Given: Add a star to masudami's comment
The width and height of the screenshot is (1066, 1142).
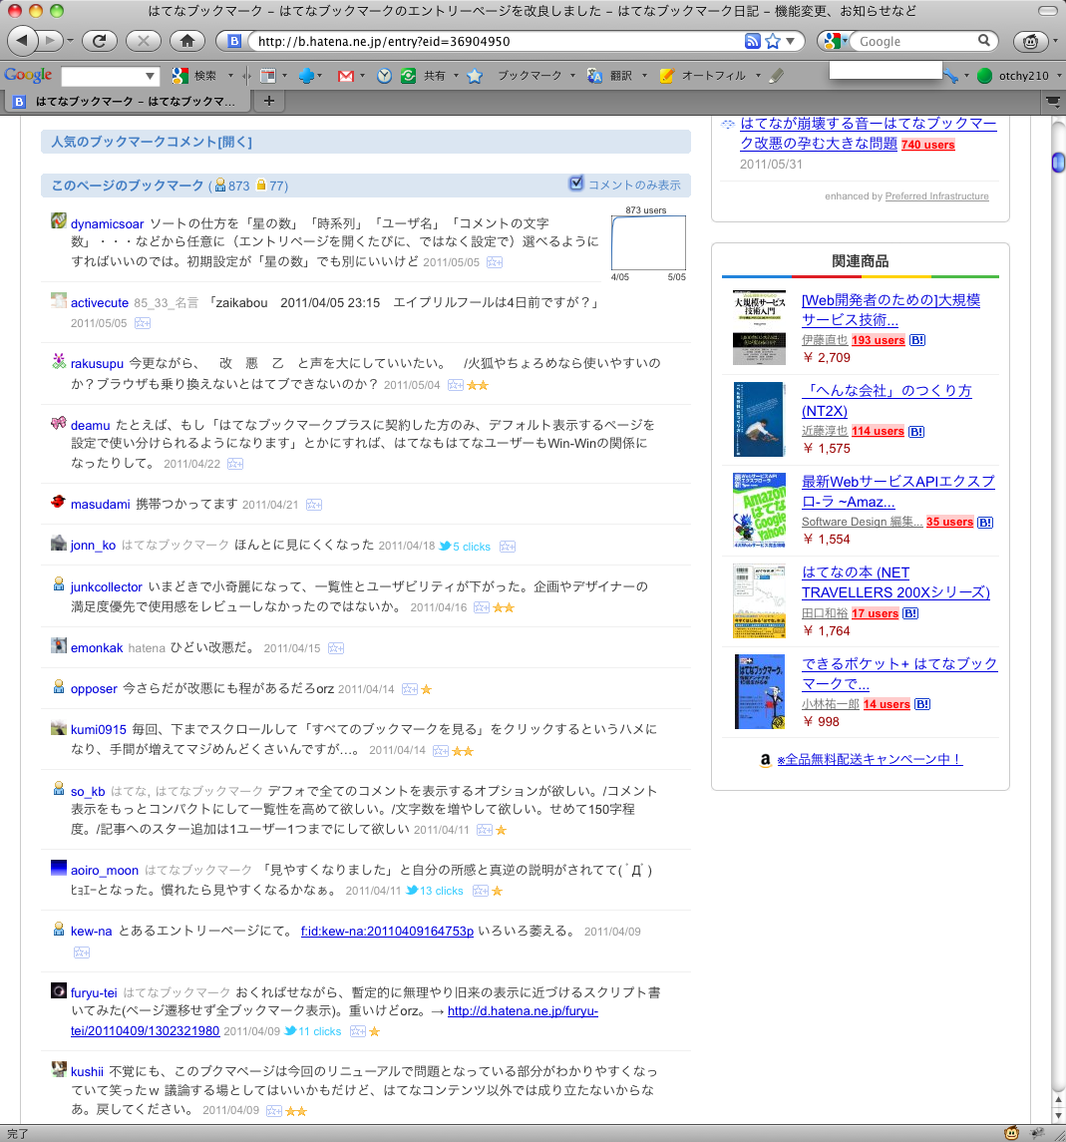Looking at the screenshot, I should tap(314, 505).
